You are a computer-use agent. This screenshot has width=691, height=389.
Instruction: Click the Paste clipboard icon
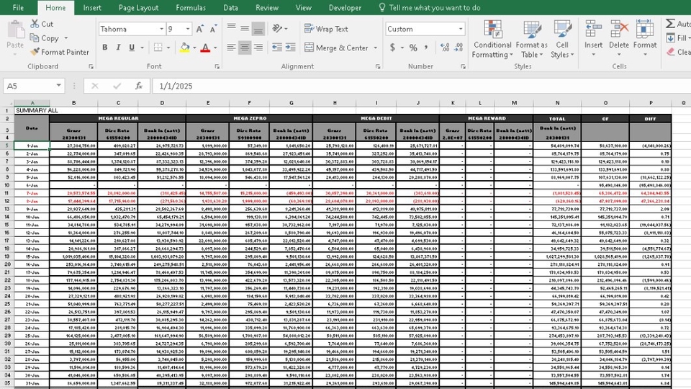point(16,30)
